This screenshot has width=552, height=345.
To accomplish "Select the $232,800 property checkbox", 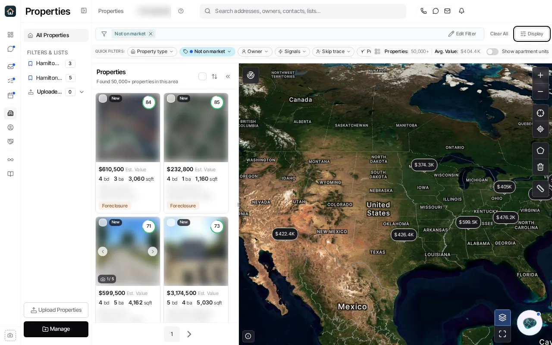I will click(x=171, y=98).
